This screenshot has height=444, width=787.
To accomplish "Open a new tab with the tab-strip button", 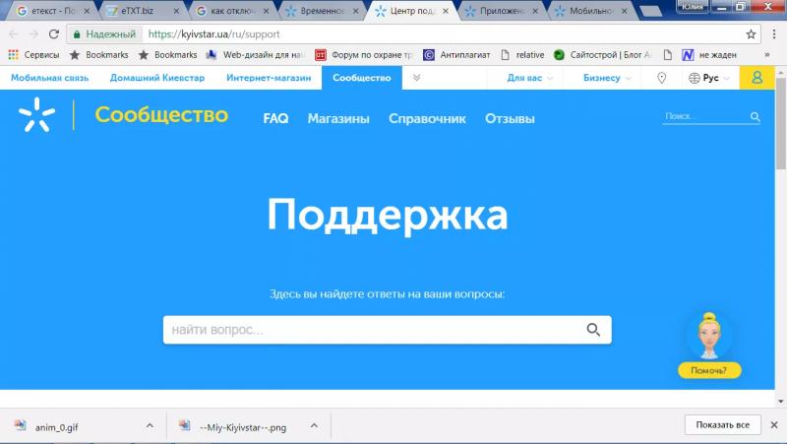I will 651,11.
